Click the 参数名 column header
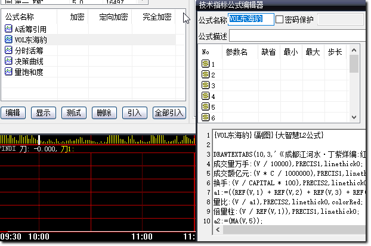This screenshot has height=246, width=371. pyautogui.click(x=237, y=52)
